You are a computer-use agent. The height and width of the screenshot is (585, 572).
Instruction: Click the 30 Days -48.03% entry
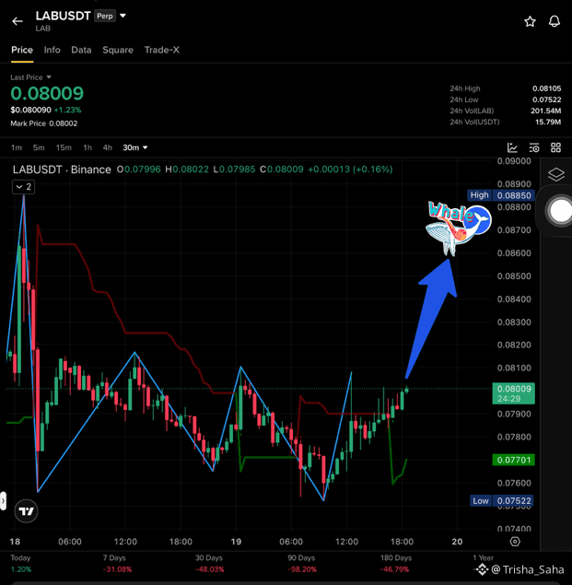209,564
